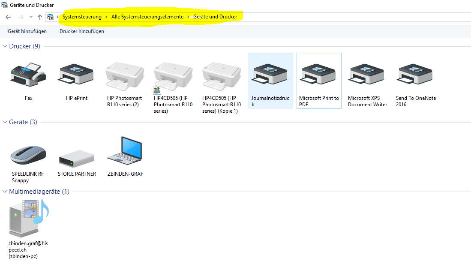Select HP Photosmart B110 series (2) printer icon
Image resolution: width=471 pixels, height=279 pixels.
[x=125, y=76]
